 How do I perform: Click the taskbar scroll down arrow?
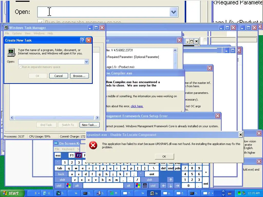[223, 195]
